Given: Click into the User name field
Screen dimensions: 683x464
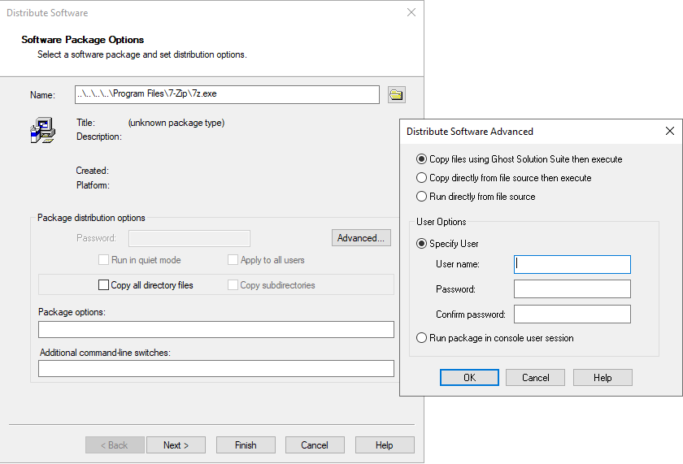Looking at the screenshot, I should (572, 264).
